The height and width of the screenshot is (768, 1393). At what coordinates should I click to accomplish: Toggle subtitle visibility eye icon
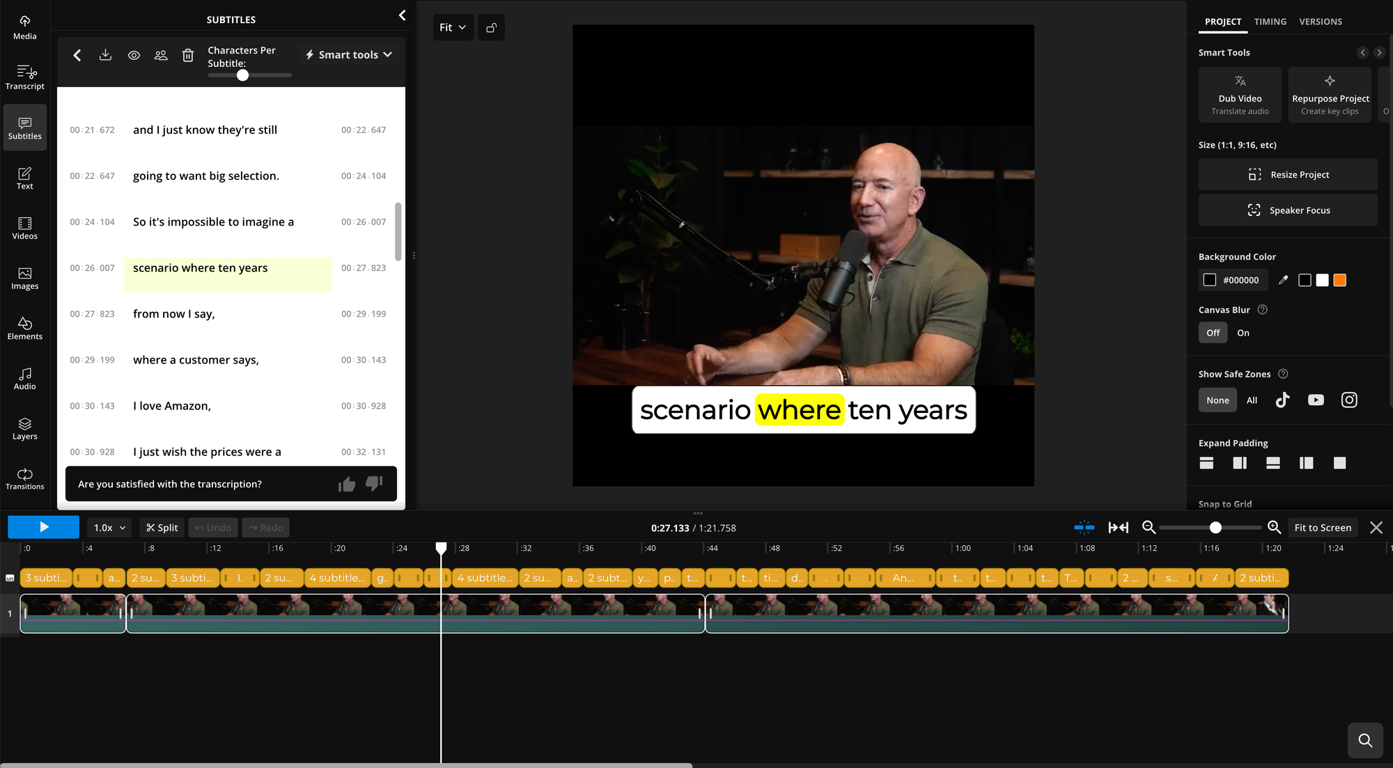pos(134,55)
